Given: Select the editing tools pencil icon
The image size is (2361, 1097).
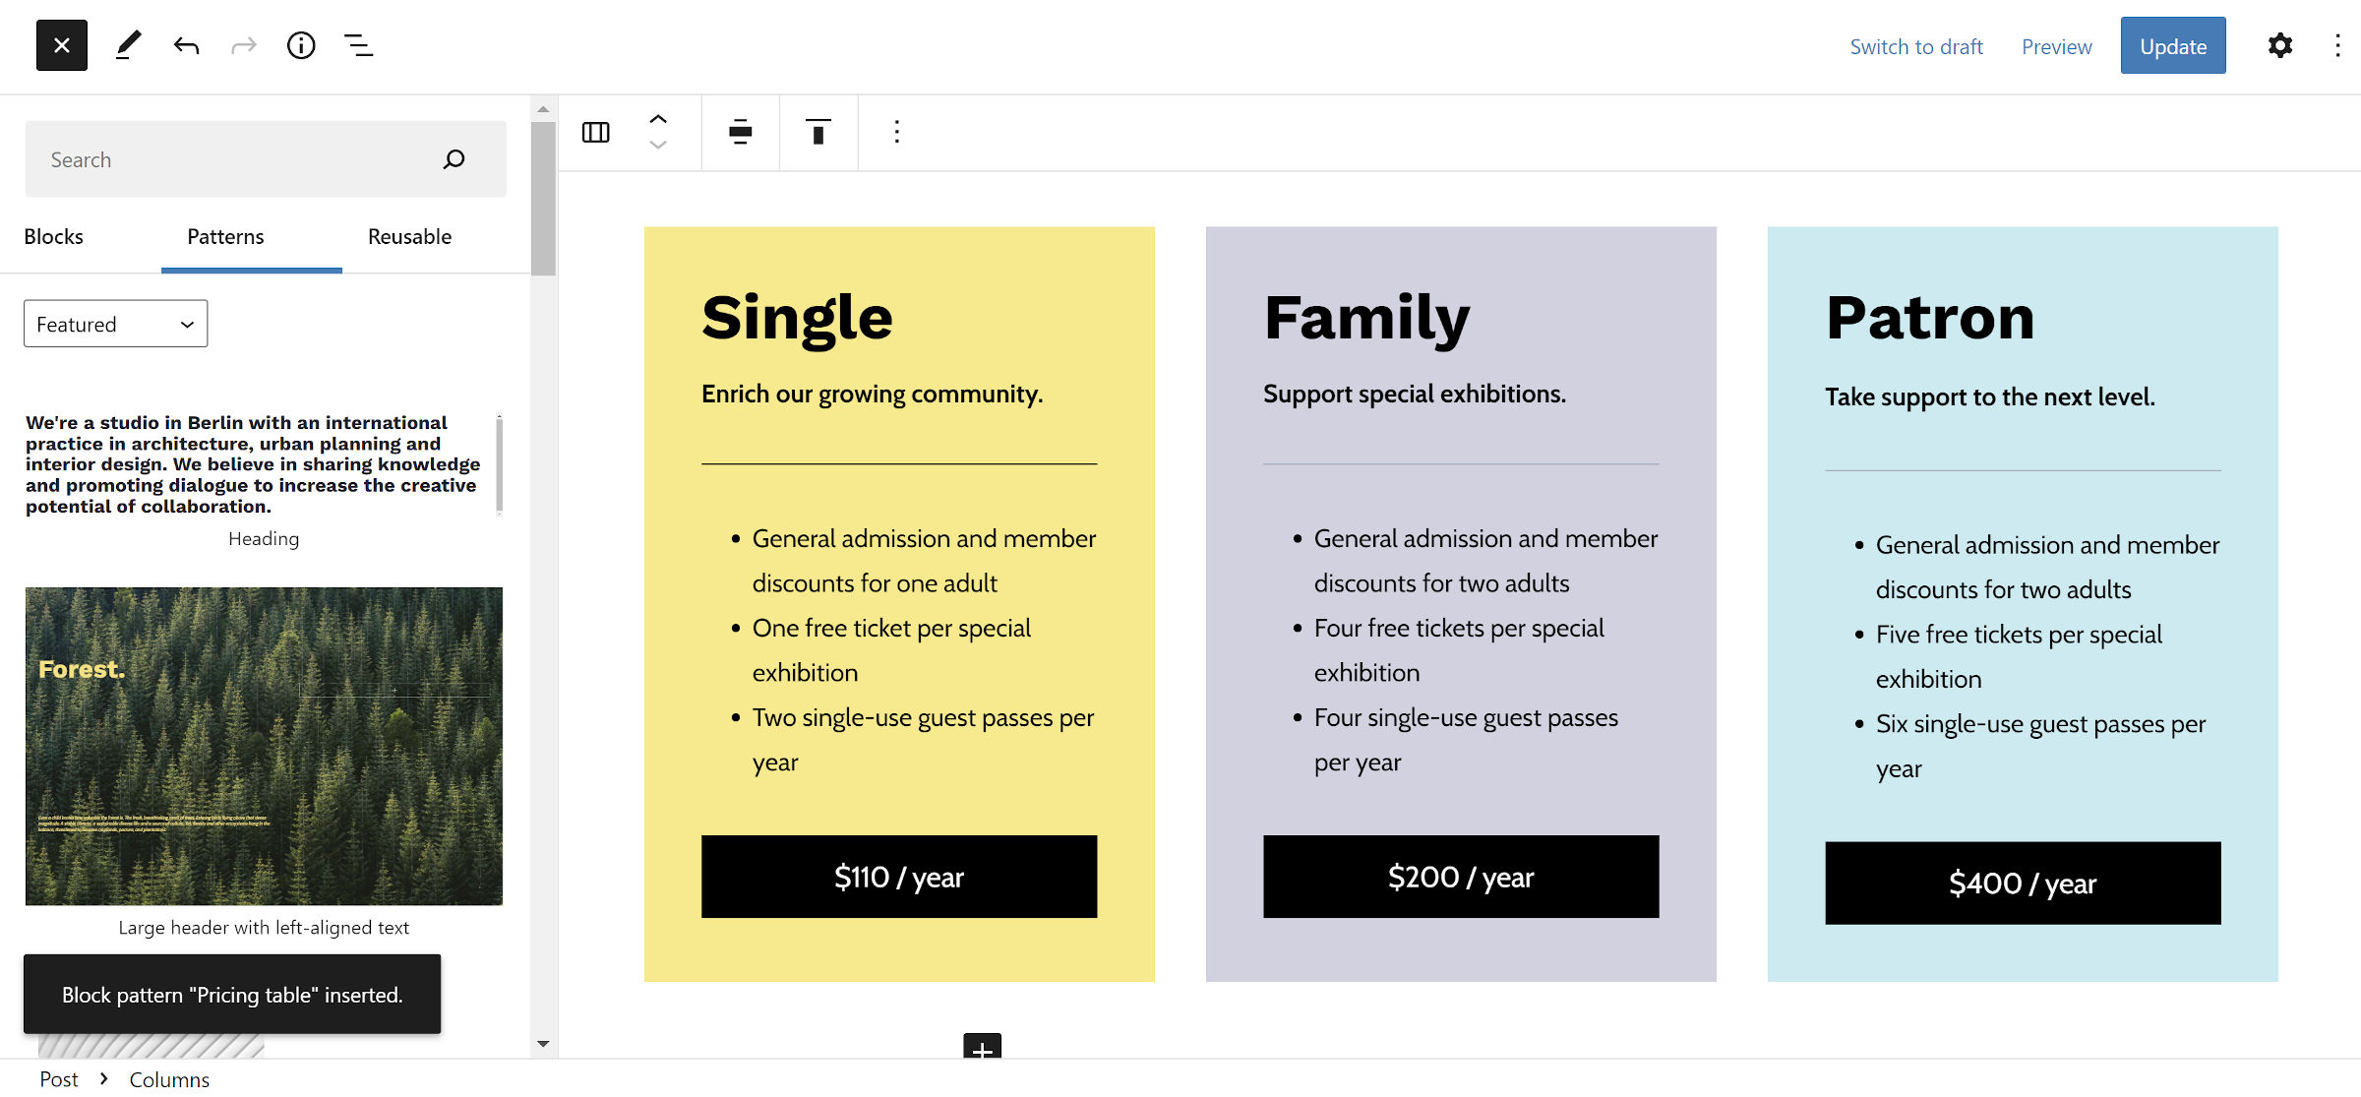Looking at the screenshot, I should coord(128,45).
